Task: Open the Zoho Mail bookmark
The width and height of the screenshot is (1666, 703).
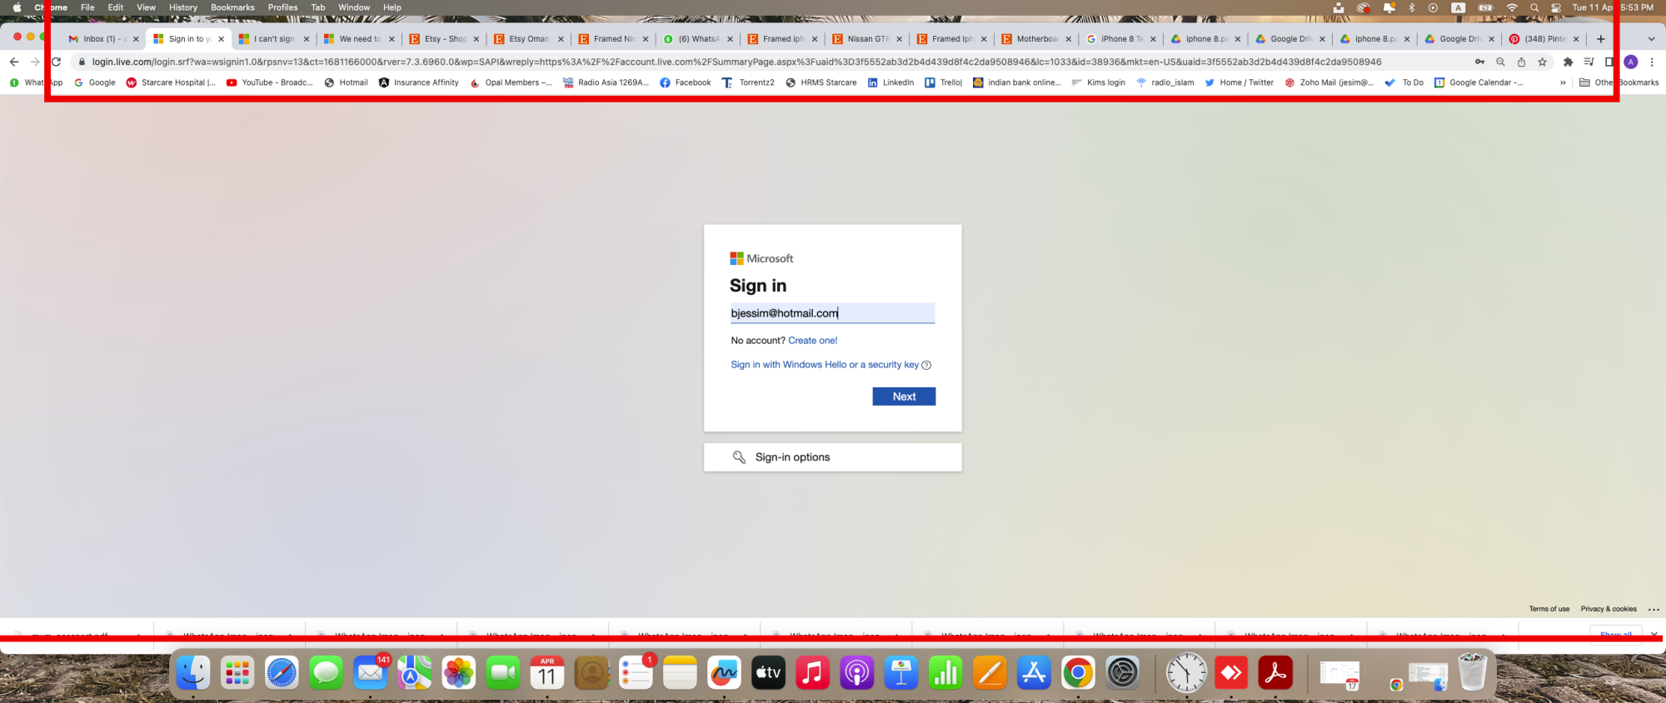Action: coord(1329,82)
